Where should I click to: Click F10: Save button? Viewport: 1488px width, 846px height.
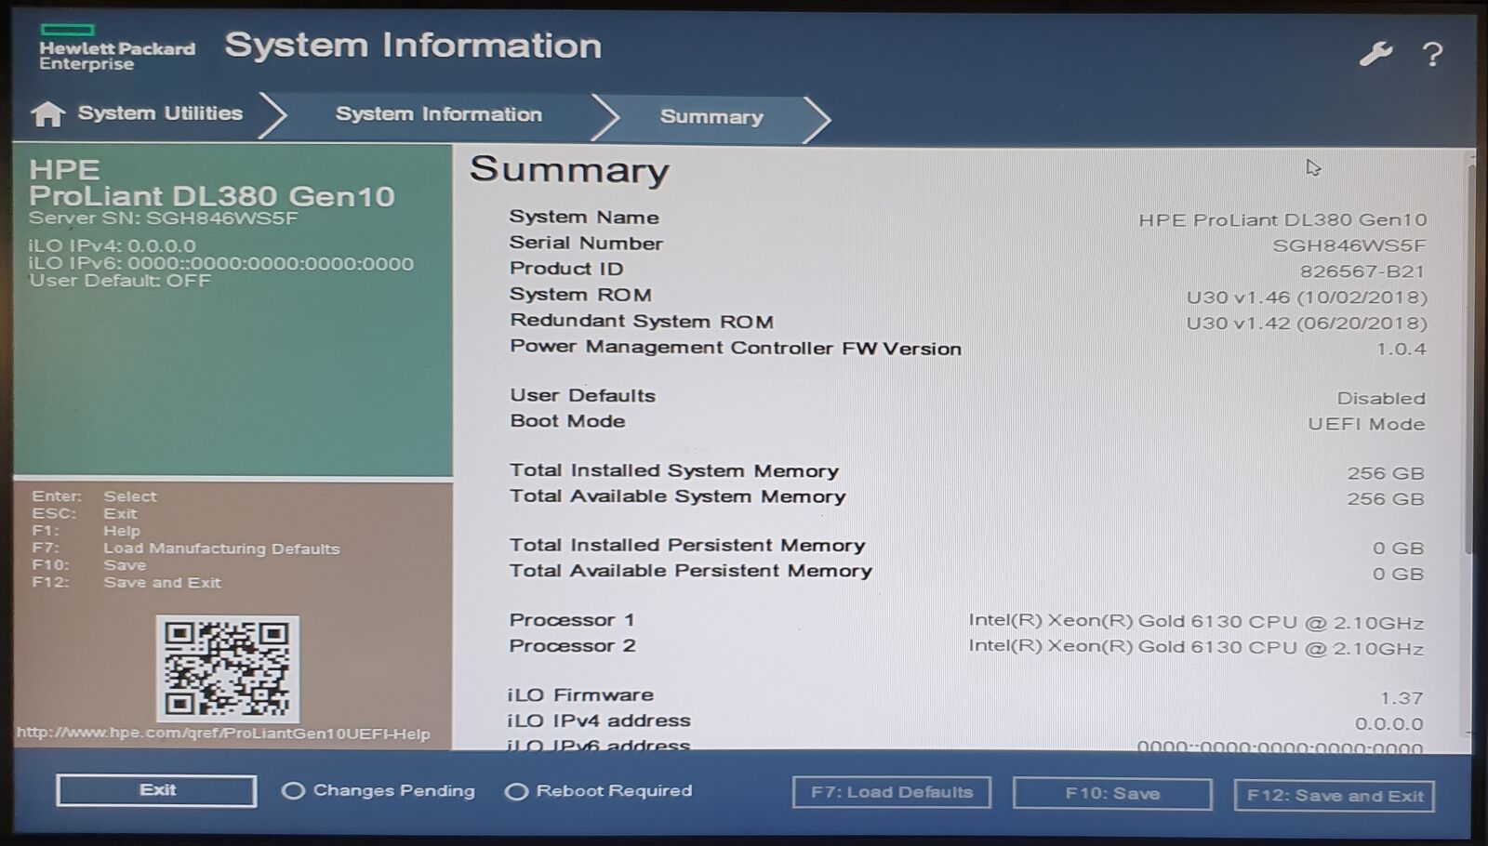1112,794
